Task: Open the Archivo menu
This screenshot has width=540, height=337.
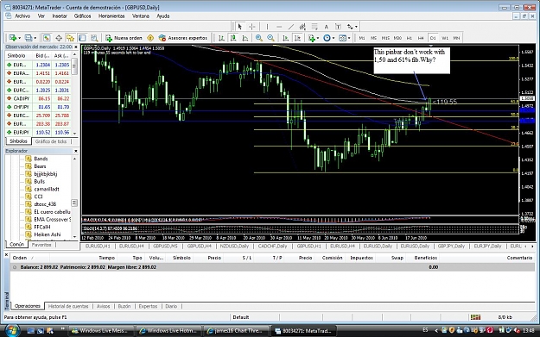Action: 22,16
